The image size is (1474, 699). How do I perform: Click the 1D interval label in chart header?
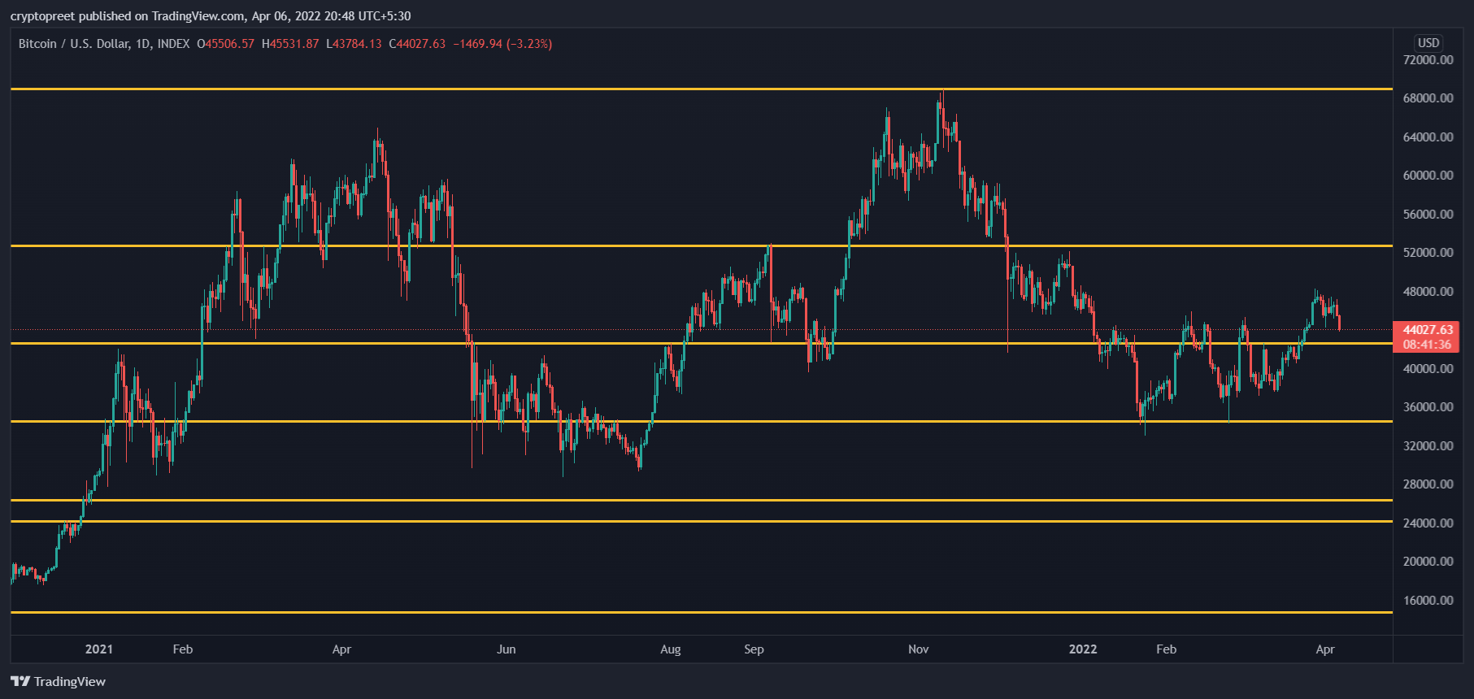[x=142, y=44]
